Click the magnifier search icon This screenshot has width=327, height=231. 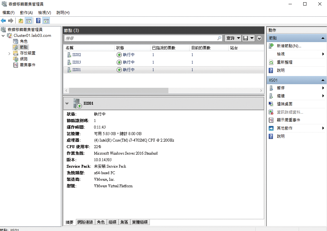[x=219, y=38]
